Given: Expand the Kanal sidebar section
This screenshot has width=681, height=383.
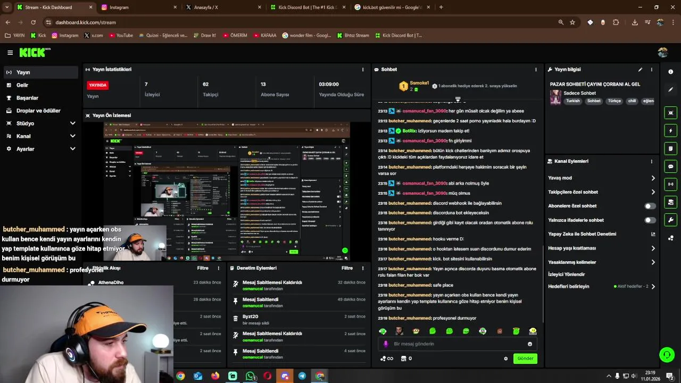Looking at the screenshot, I should pos(72,136).
